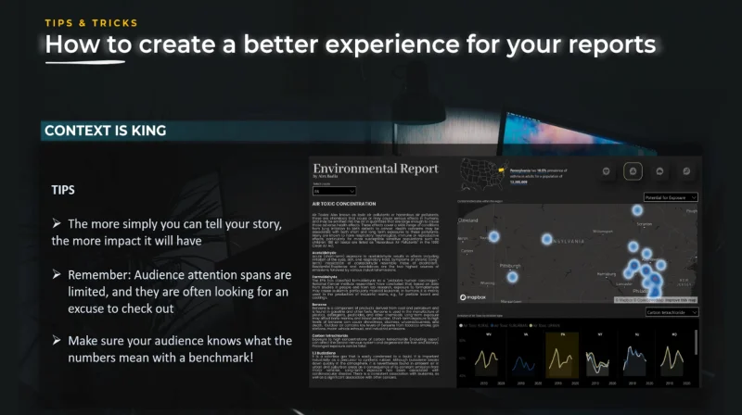Click the topmost blue bubble near Scranton
The width and height of the screenshot is (742, 415).
pyautogui.click(x=637, y=210)
